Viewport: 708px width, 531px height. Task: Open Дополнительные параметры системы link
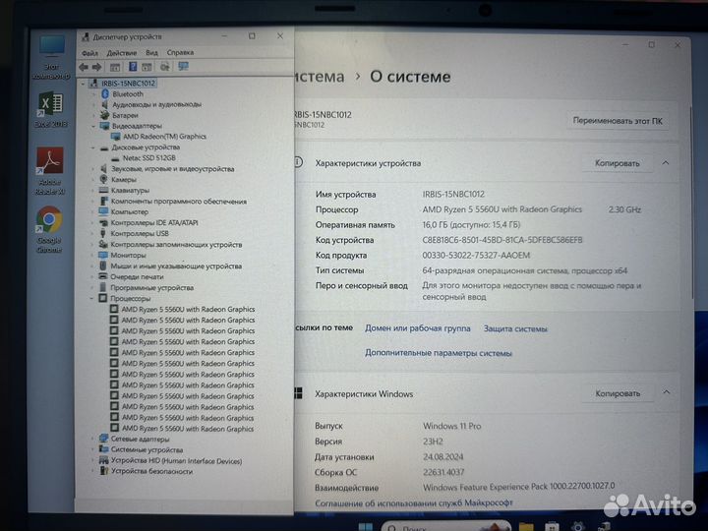pyautogui.click(x=439, y=352)
